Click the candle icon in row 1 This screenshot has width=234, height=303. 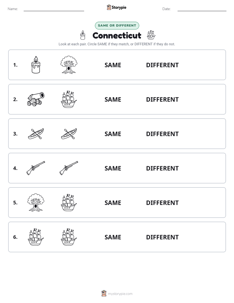[36, 65]
